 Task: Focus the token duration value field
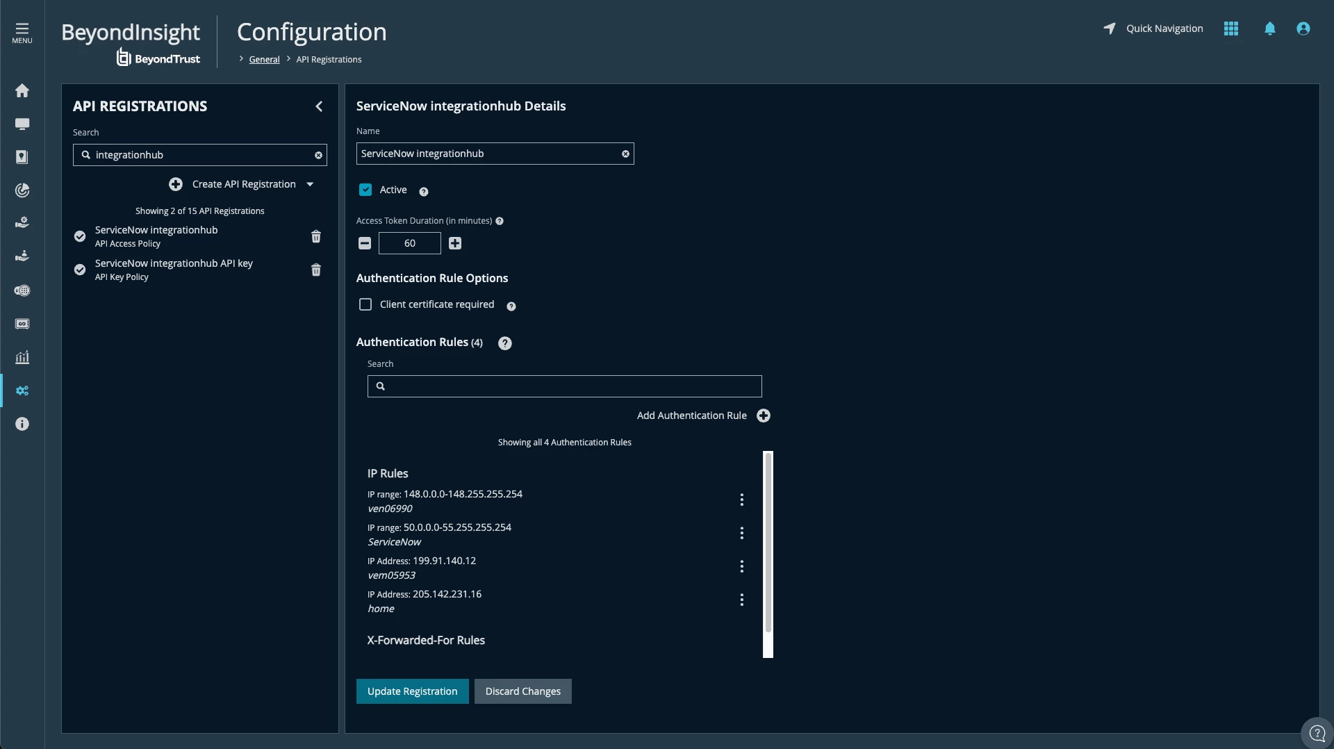pos(410,243)
